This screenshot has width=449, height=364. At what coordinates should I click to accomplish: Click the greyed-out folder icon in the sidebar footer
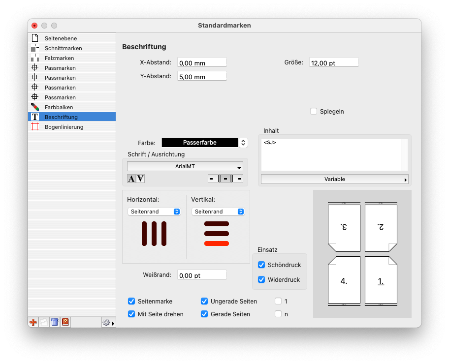pyautogui.click(x=44, y=322)
